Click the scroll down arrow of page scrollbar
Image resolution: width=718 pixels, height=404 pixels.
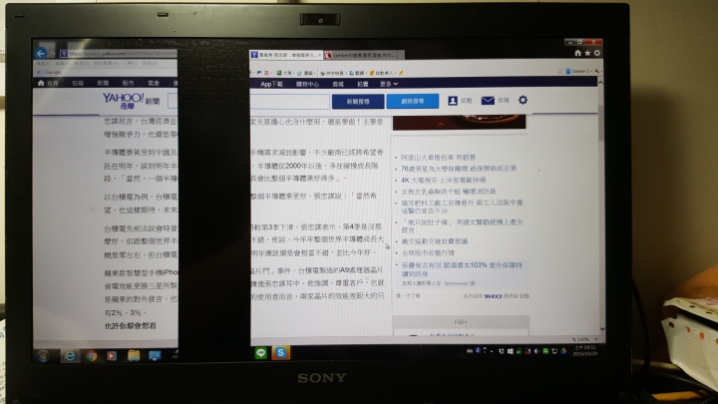602,329
